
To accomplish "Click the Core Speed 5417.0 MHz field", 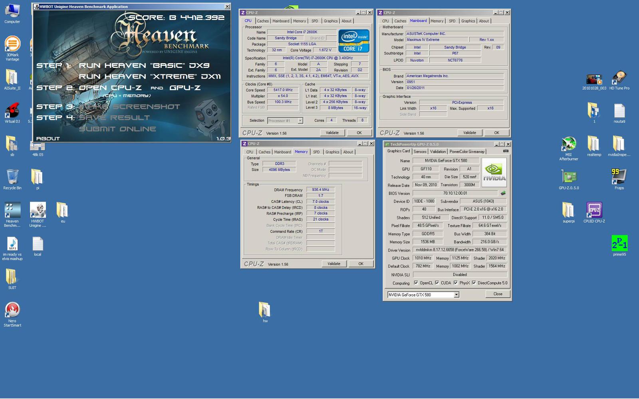I will click(283, 90).
